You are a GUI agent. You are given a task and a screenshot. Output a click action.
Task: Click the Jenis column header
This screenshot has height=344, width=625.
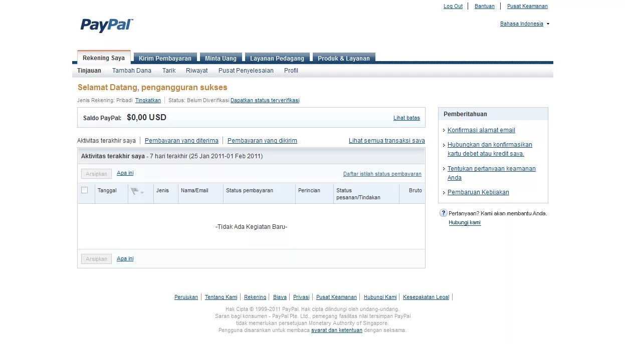click(162, 190)
